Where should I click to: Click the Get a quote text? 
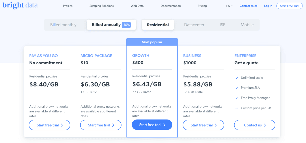(247, 63)
